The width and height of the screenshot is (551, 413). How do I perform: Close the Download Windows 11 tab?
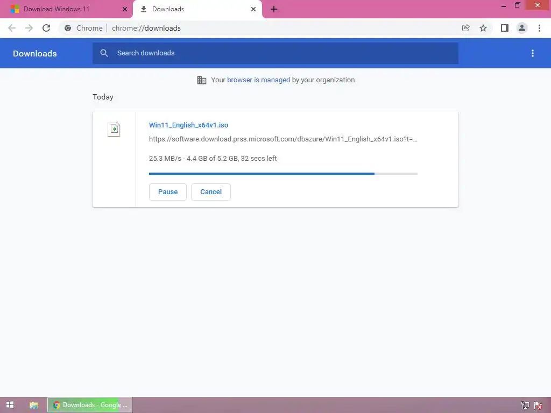click(125, 9)
